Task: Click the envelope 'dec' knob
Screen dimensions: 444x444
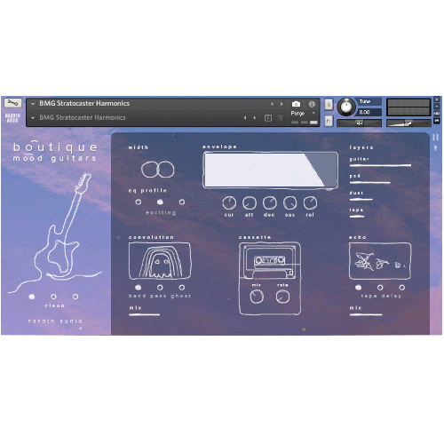Action: (x=270, y=202)
